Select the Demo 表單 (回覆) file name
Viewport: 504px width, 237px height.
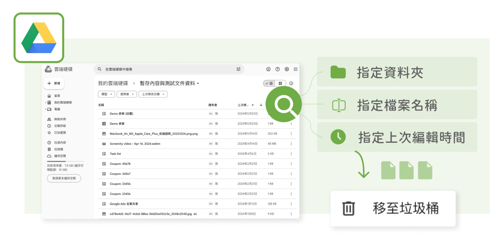pyautogui.click(x=122, y=114)
